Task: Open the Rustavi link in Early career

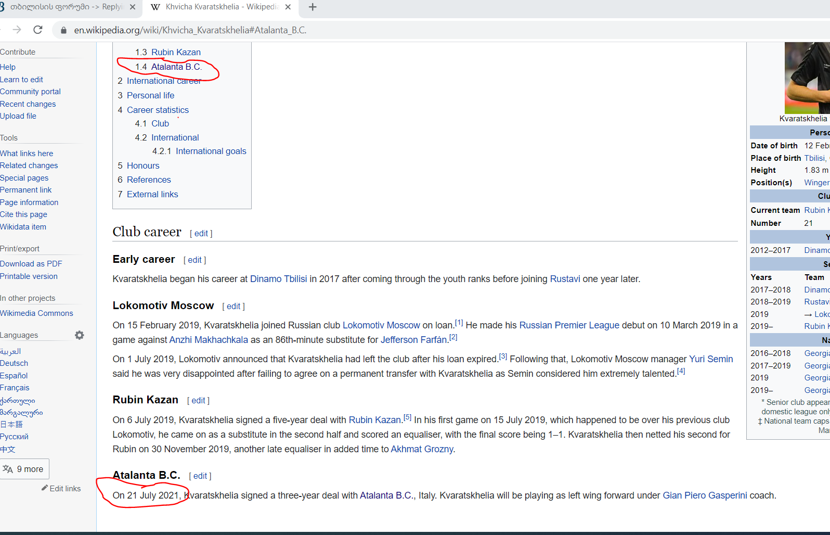Action: [x=565, y=279]
